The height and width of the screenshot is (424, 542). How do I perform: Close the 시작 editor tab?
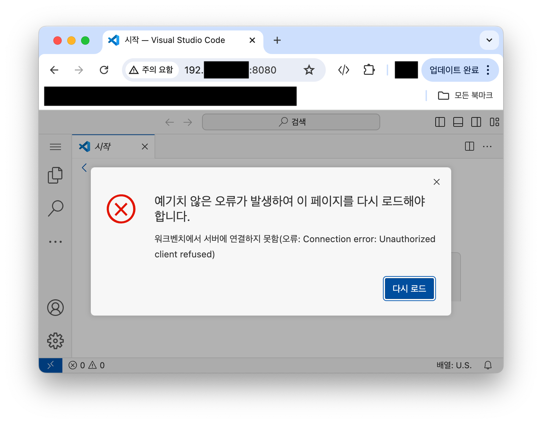pos(145,147)
